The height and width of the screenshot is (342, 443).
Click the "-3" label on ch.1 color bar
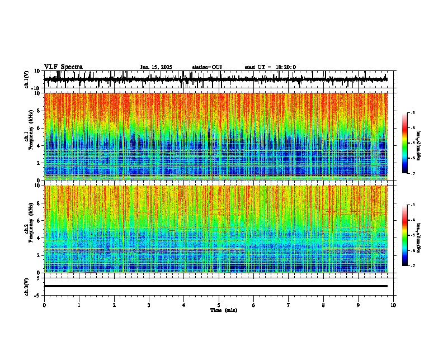click(412, 112)
